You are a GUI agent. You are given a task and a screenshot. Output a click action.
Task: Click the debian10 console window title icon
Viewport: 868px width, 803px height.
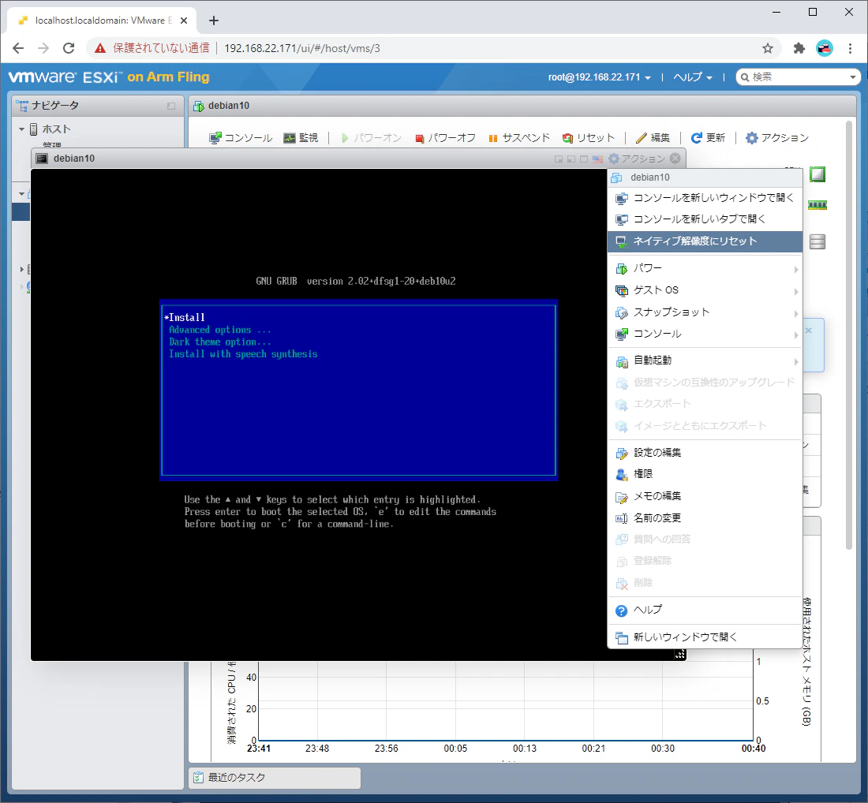pos(42,159)
